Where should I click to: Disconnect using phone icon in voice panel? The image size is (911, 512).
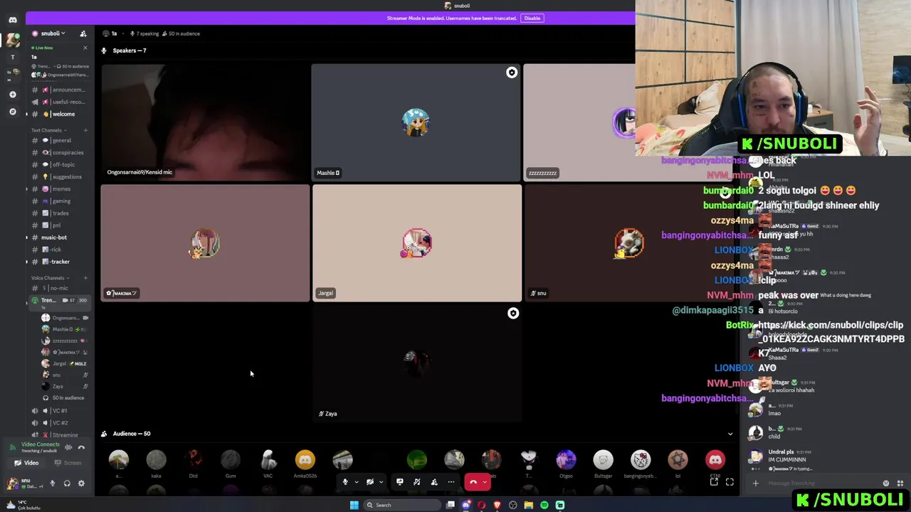click(81, 447)
